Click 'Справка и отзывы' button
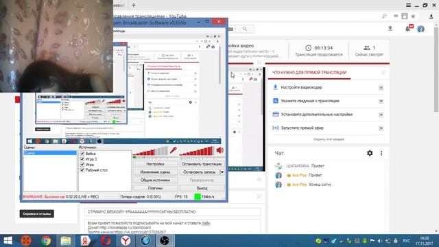This screenshot has height=247, width=439. [36, 213]
